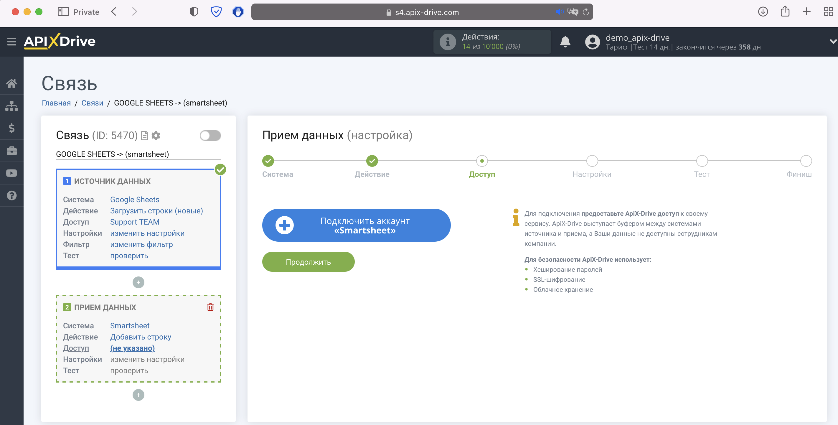Screen dimensions: 838x425
Task: Click изменить фильтр link
Action: pos(141,244)
